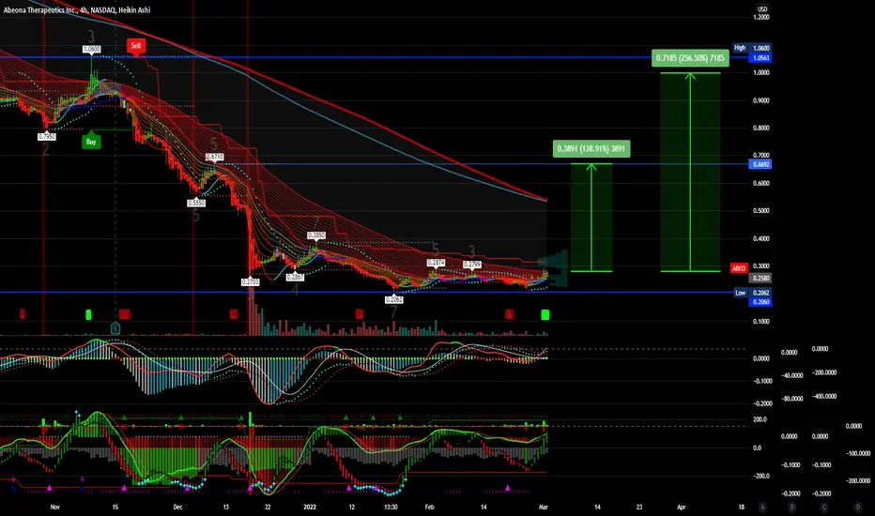The width and height of the screenshot is (875, 516).
Task: Click the red signal marker at Nov 15
Action: point(124,314)
